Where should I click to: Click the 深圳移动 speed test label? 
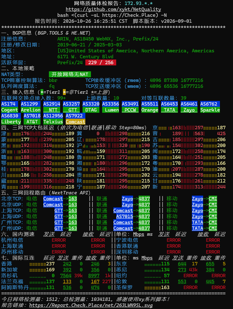point(127,252)
